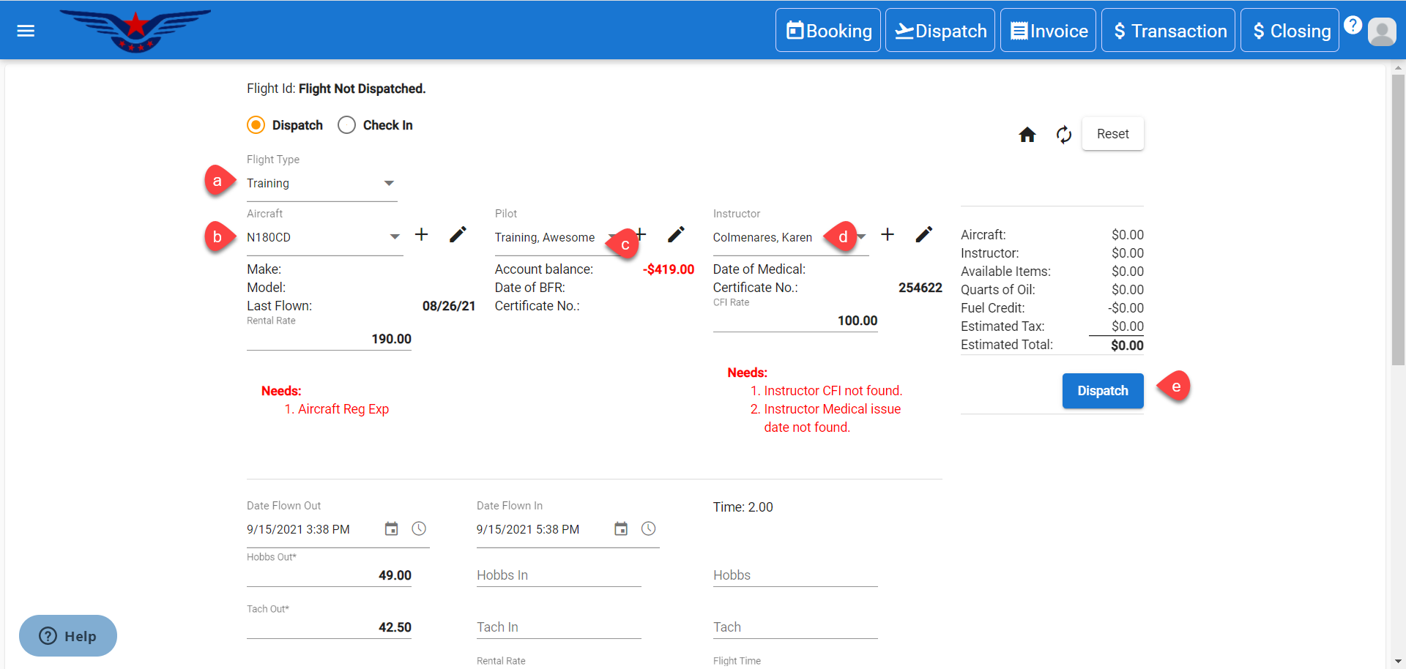Open the Invoice section
This screenshot has height=669, width=1406.
point(1048,31)
